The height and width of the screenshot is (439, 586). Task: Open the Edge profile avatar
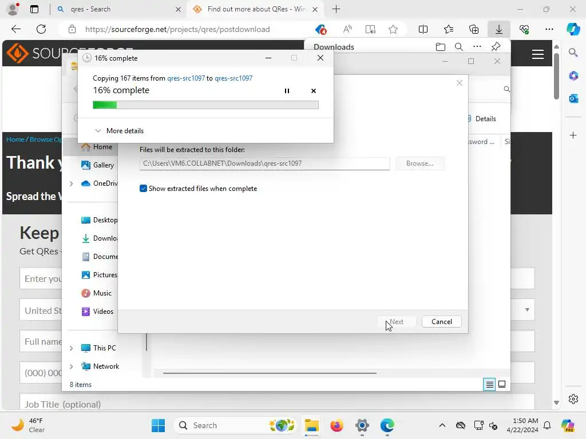pos(13,9)
